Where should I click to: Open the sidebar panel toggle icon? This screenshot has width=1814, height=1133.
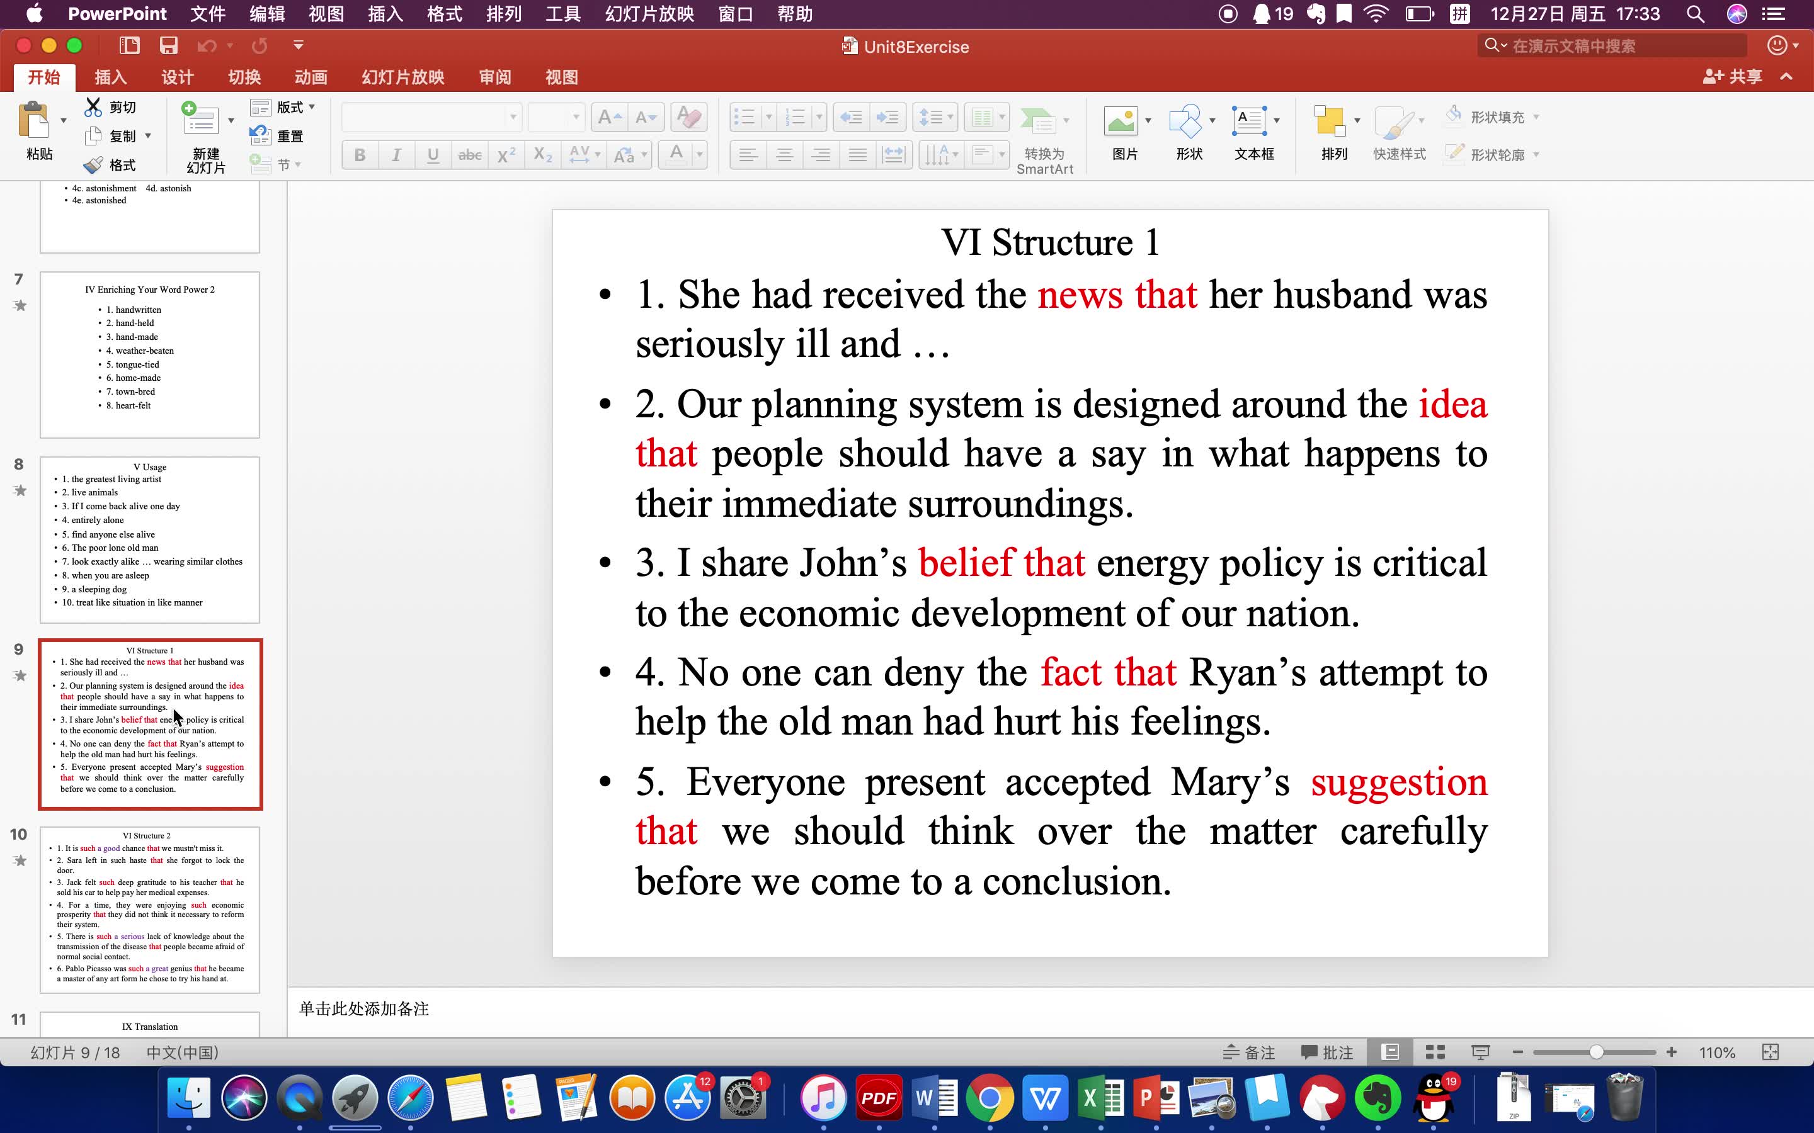[x=130, y=46]
